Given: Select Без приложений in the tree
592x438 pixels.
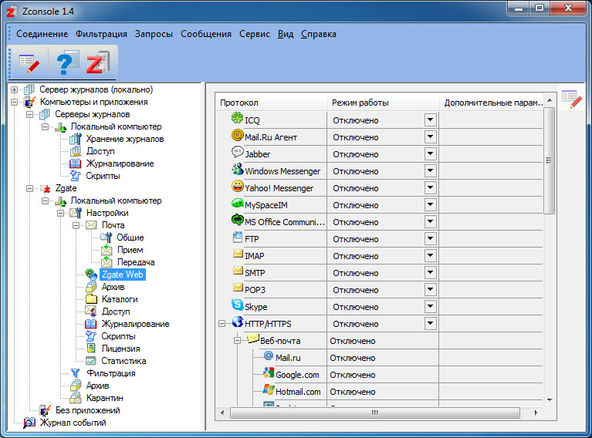Looking at the screenshot, I should (x=87, y=410).
